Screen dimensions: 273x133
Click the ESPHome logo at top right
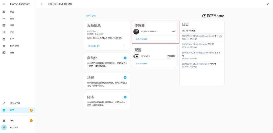[213, 16]
